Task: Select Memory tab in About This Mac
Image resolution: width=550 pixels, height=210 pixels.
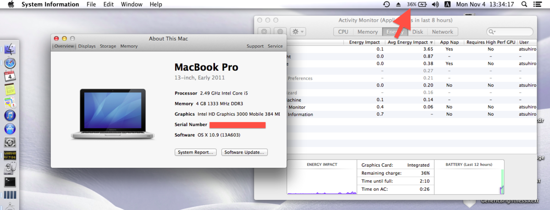Action: tap(129, 46)
